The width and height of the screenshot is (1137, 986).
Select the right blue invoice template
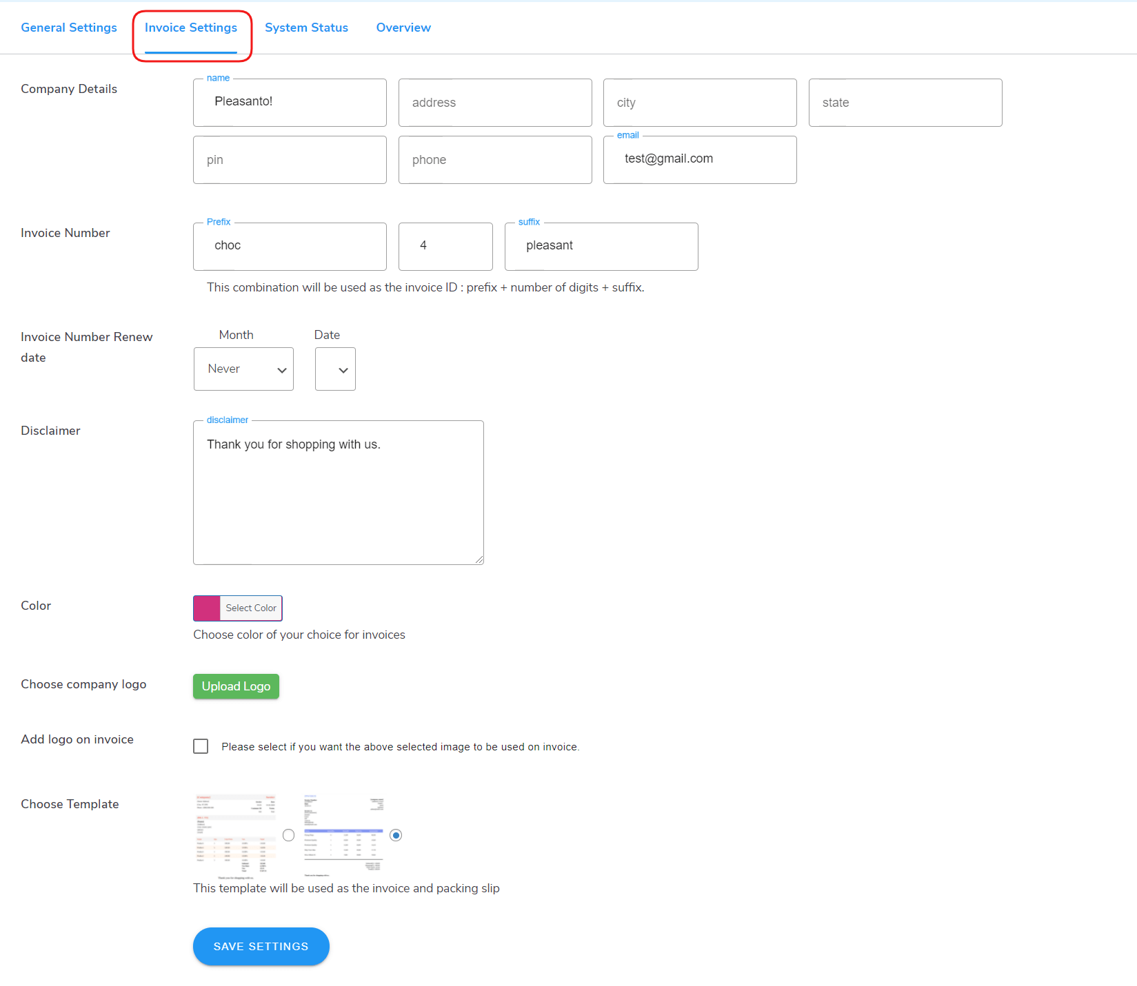pyautogui.click(x=396, y=835)
